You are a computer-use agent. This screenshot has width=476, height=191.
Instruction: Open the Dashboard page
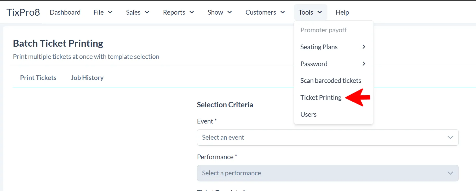pyautogui.click(x=65, y=12)
